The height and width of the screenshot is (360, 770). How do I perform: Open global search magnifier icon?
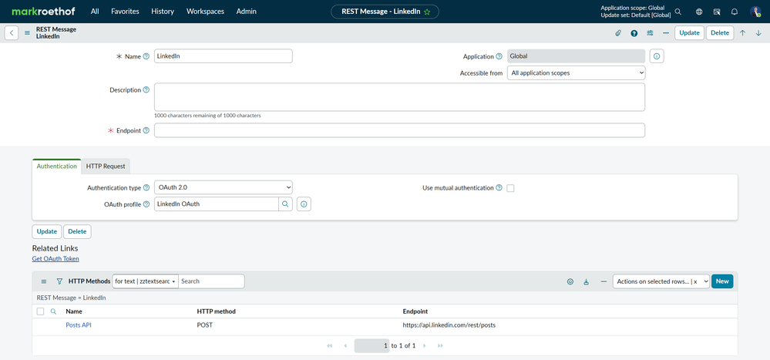[678, 12]
